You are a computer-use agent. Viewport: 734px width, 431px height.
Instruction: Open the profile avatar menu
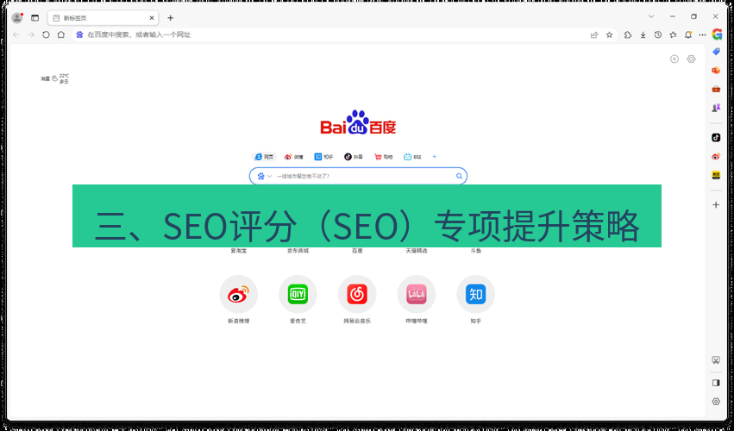17,18
